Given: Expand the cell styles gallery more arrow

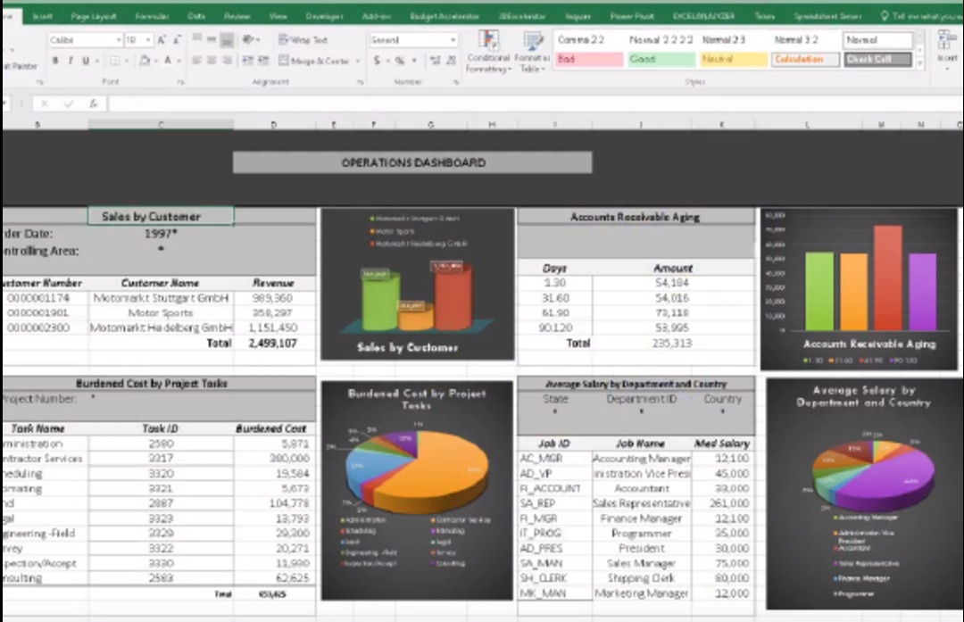Looking at the screenshot, I should coord(919,62).
